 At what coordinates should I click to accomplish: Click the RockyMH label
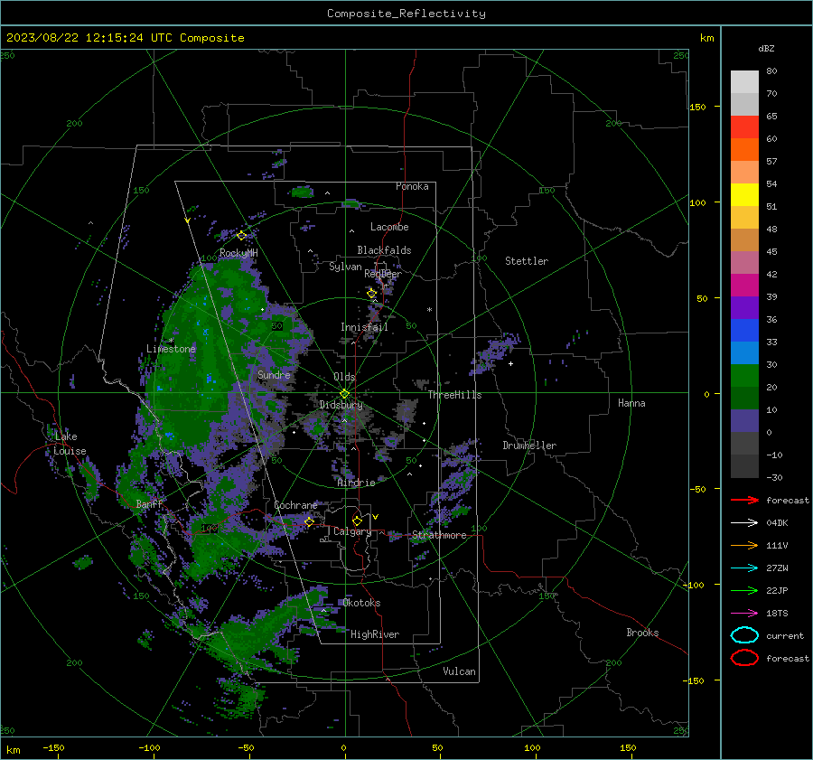tap(238, 253)
